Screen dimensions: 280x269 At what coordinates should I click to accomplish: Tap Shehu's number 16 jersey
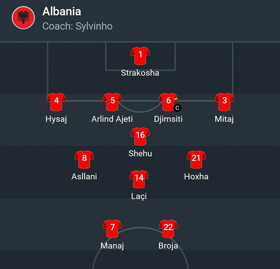tap(140, 136)
